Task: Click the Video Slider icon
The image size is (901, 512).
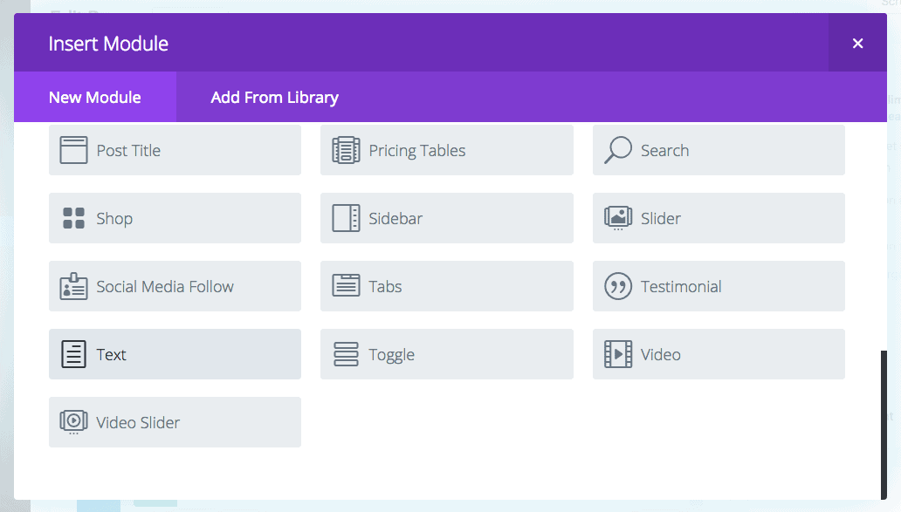Action: (x=73, y=422)
